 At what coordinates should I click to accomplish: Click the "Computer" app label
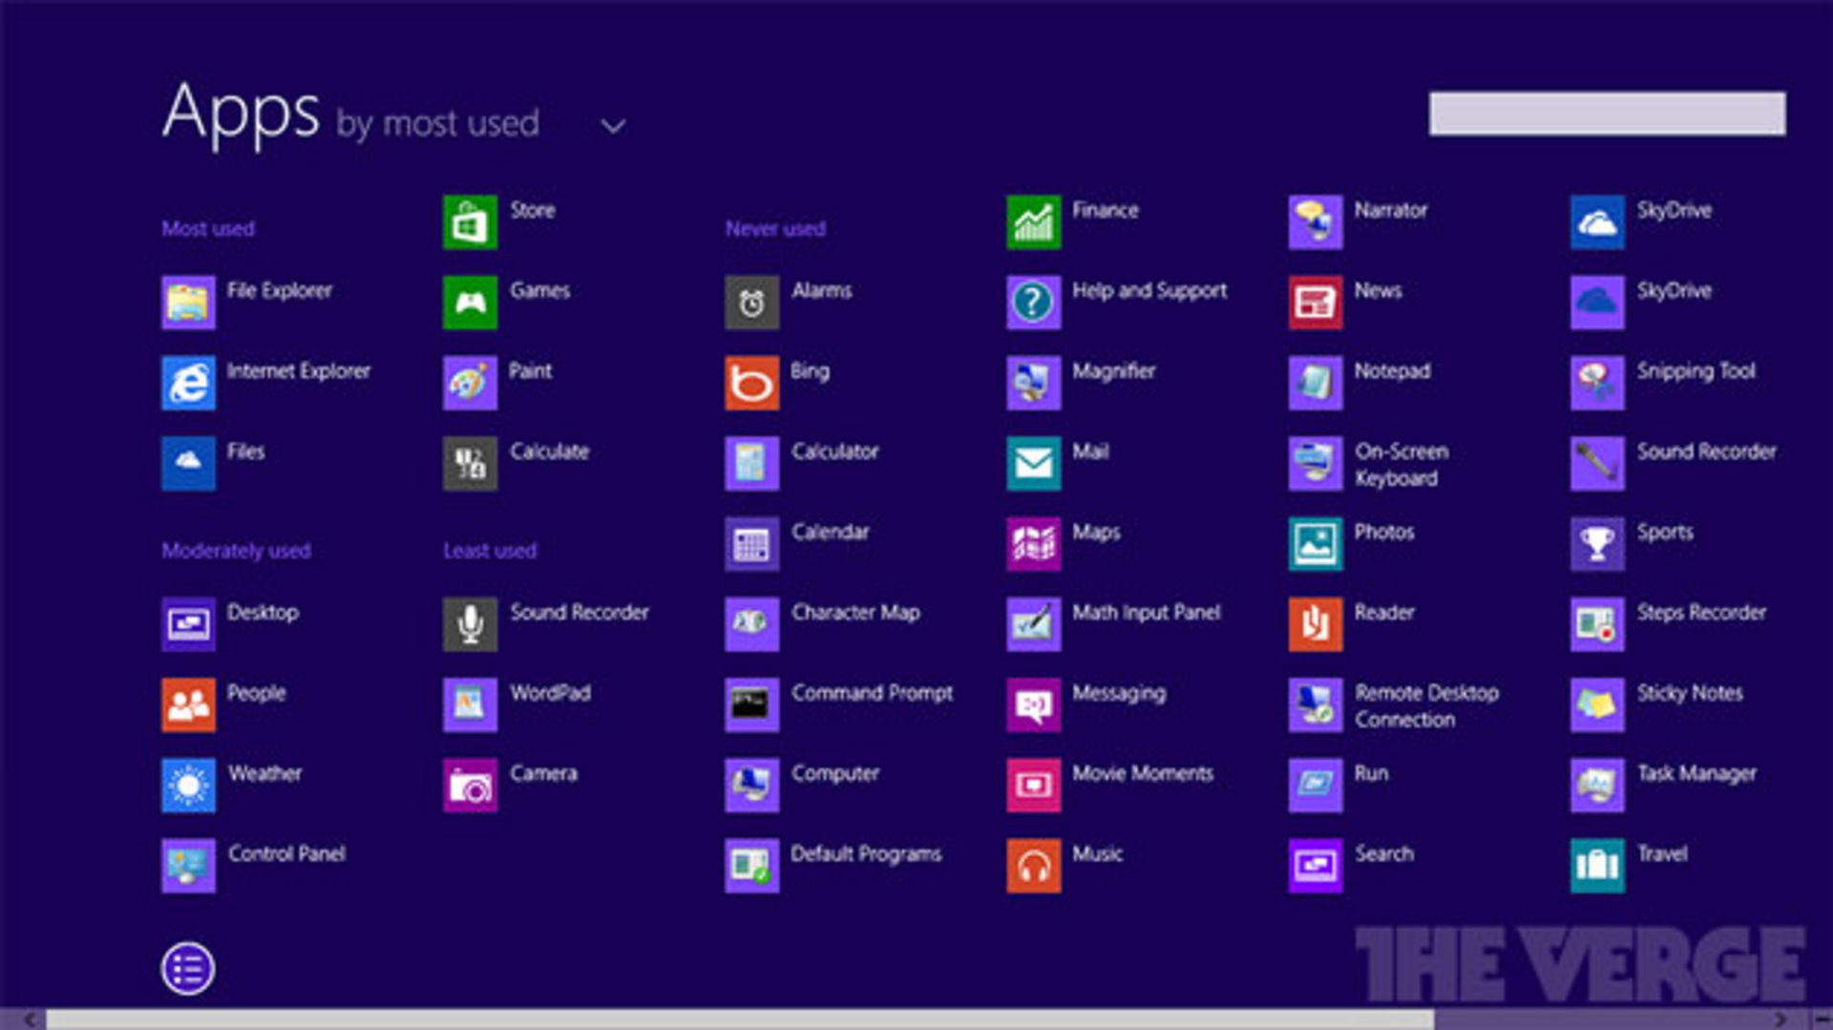point(835,774)
